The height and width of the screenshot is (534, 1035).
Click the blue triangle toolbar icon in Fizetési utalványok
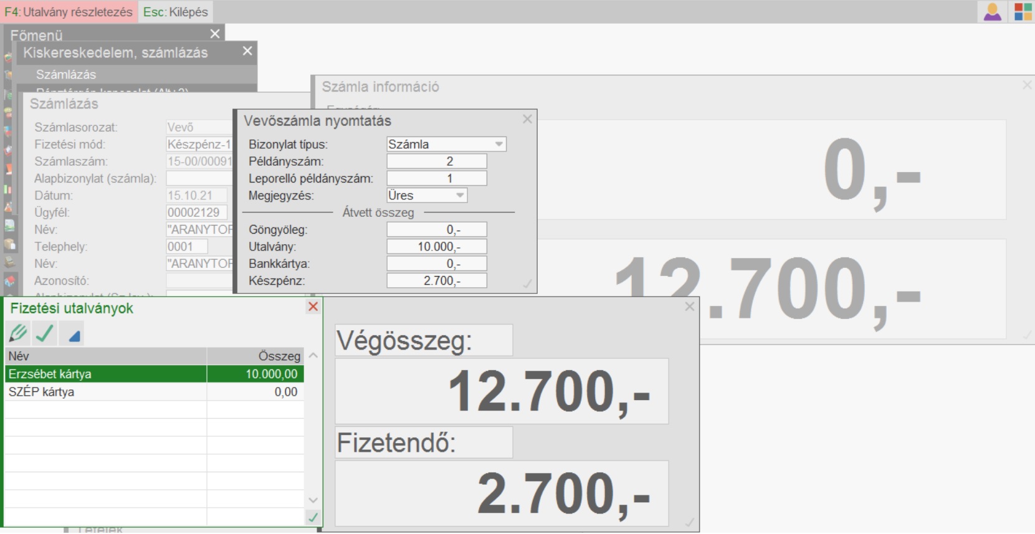72,333
